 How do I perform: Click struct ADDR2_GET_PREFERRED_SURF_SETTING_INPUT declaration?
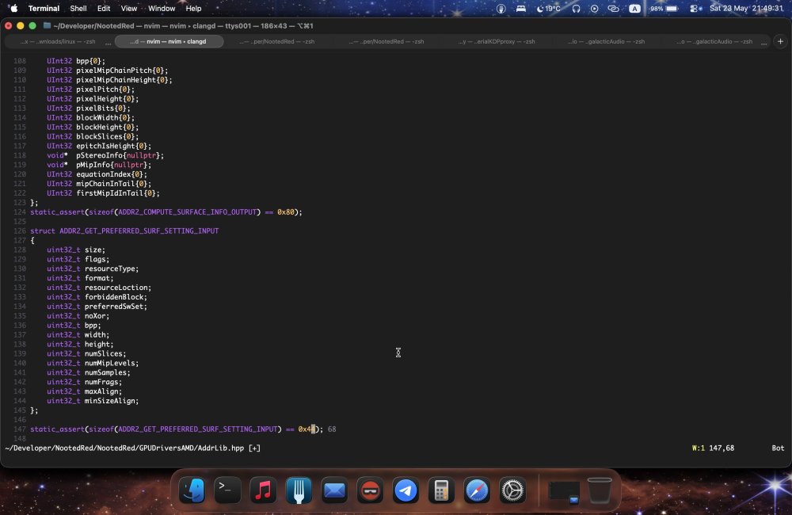(x=124, y=231)
